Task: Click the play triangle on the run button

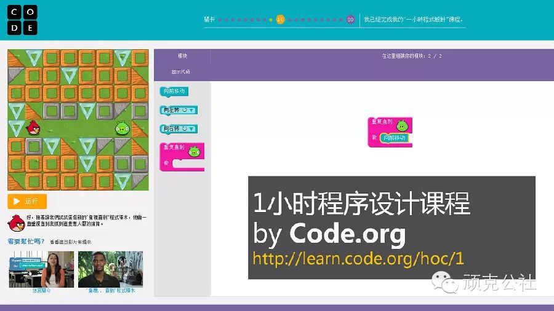Action: pyautogui.click(x=16, y=202)
